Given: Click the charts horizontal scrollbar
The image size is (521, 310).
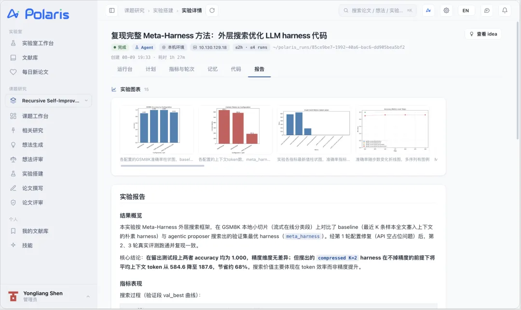Looking at the screenshot, I should coord(163,166).
